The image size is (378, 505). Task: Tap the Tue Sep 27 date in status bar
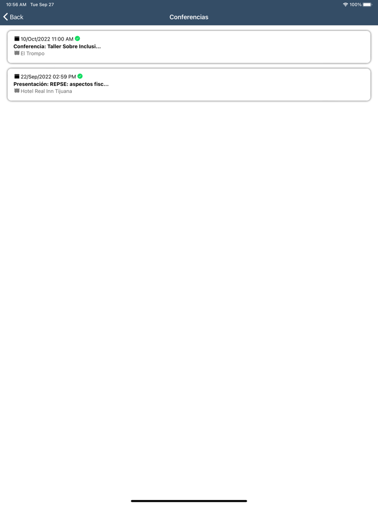click(x=42, y=4)
